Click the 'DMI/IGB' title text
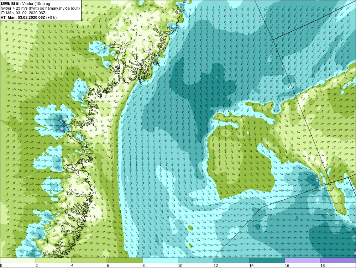The image size is (356, 268). click(10, 4)
